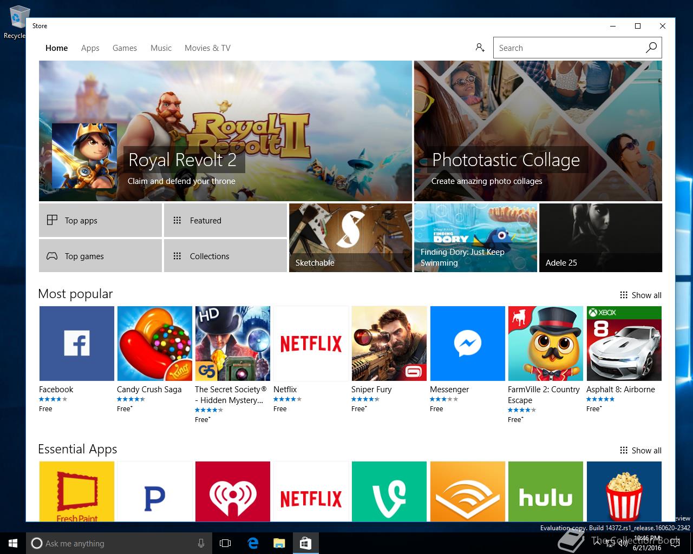Open Phototastic Collage featured banner

538,131
